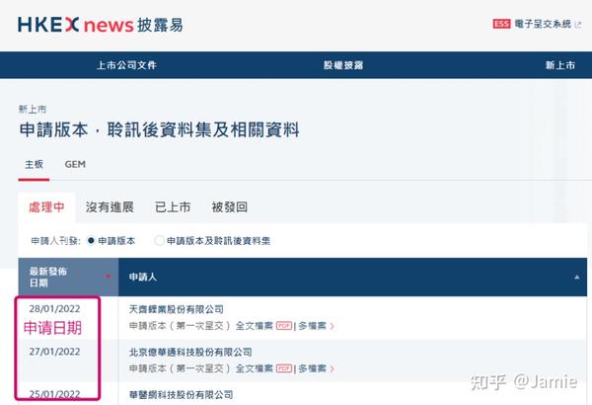Image resolution: width=592 pixels, height=405 pixels.
Task: Select the 已上市 status tab
Action: pyautogui.click(x=173, y=206)
